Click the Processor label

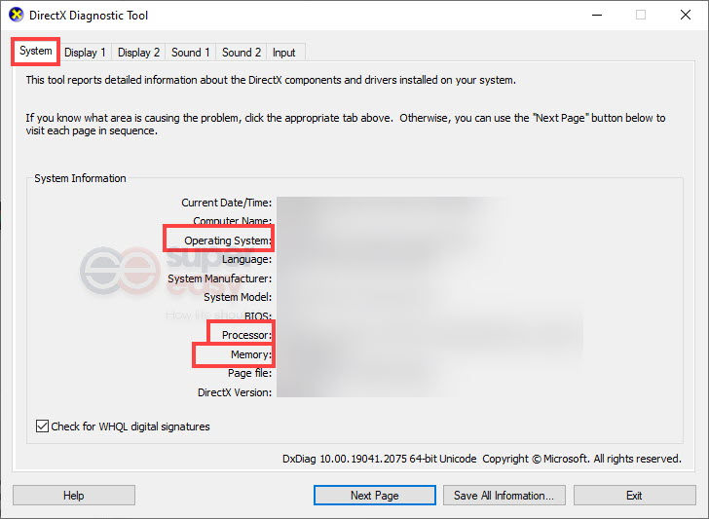pos(245,335)
